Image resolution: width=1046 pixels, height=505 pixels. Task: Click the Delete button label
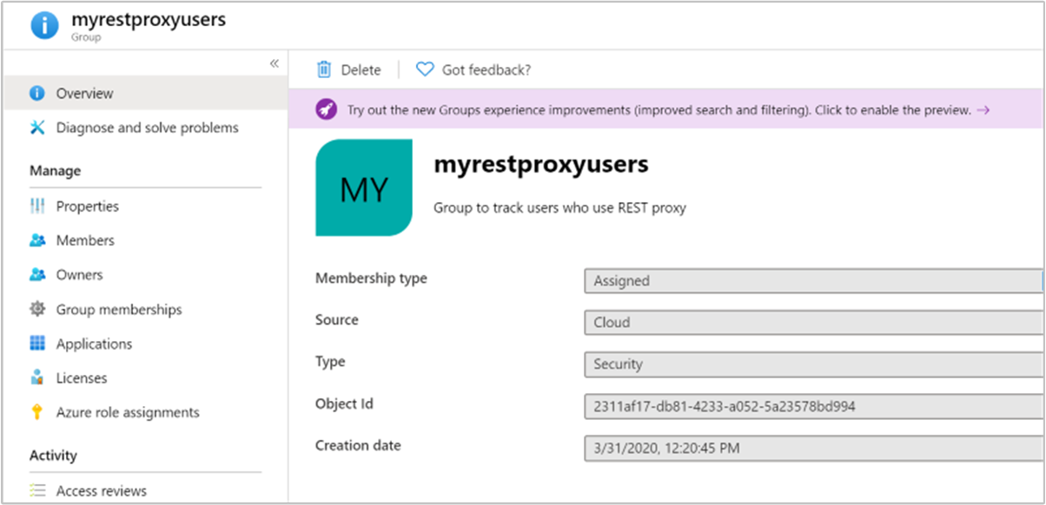361,70
